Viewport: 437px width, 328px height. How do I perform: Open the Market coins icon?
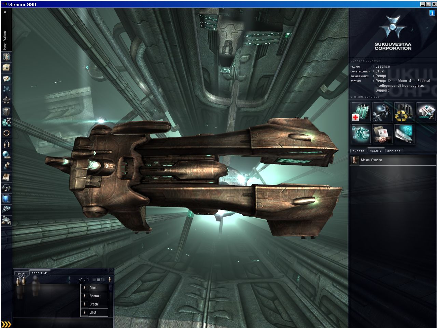click(6, 122)
